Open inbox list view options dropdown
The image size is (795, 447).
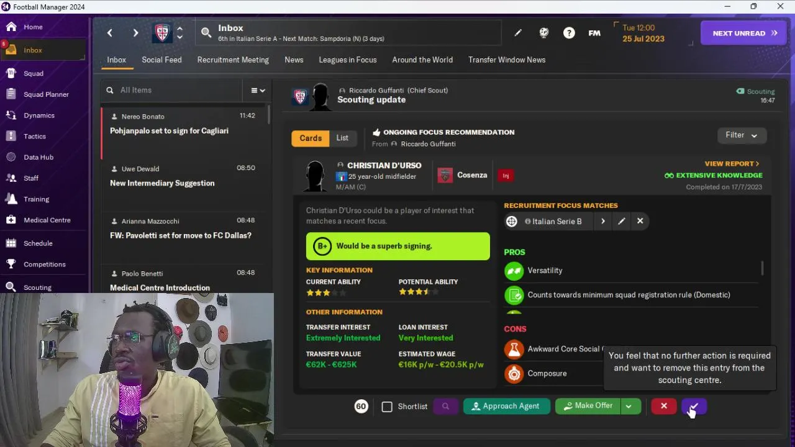click(x=258, y=91)
